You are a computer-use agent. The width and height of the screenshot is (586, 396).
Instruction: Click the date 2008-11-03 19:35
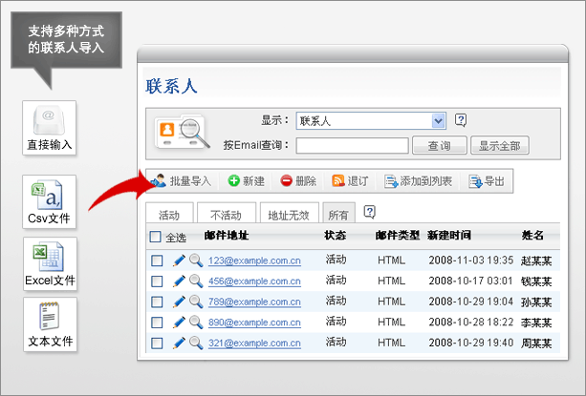tap(471, 261)
